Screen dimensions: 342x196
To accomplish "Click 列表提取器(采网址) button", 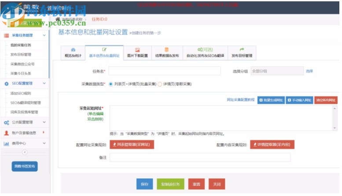I will pyautogui.click(x=132, y=145).
